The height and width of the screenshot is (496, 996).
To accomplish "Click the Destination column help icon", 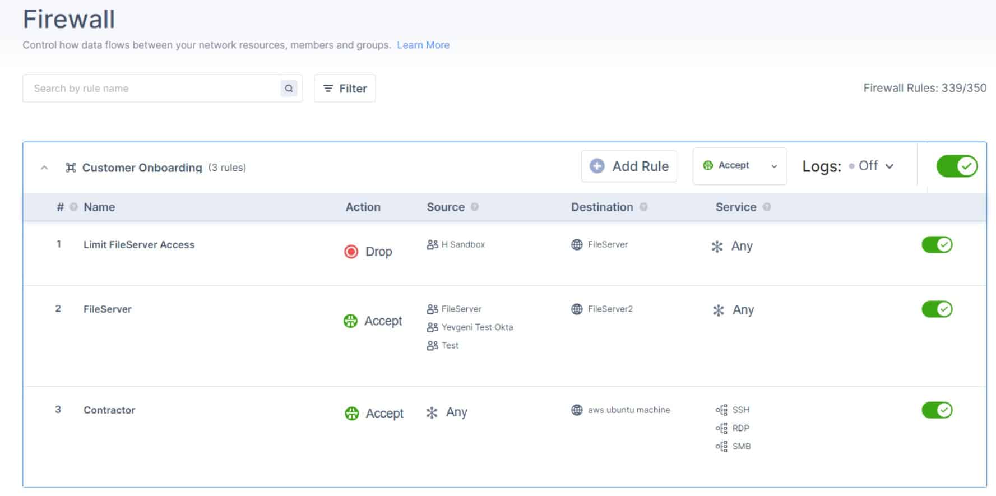I will click(643, 207).
